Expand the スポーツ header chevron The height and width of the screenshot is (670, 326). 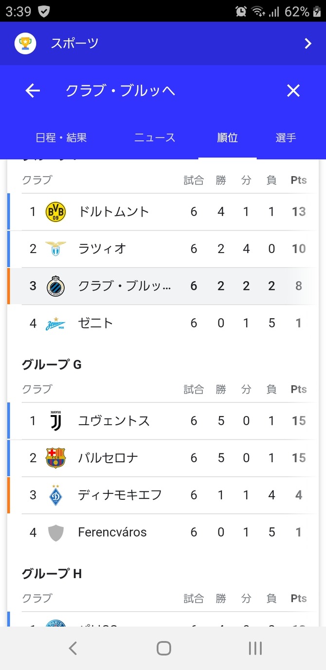[308, 44]
